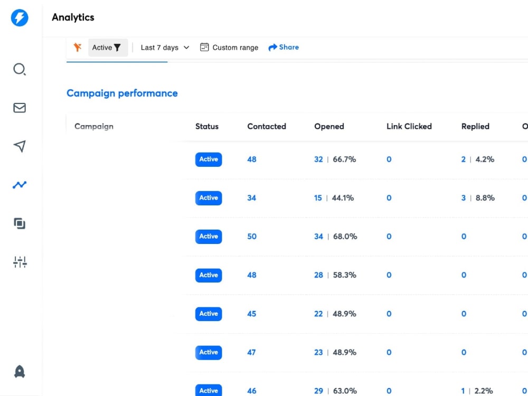Click opened count 29
528x396 pixels.
(318, 391)
